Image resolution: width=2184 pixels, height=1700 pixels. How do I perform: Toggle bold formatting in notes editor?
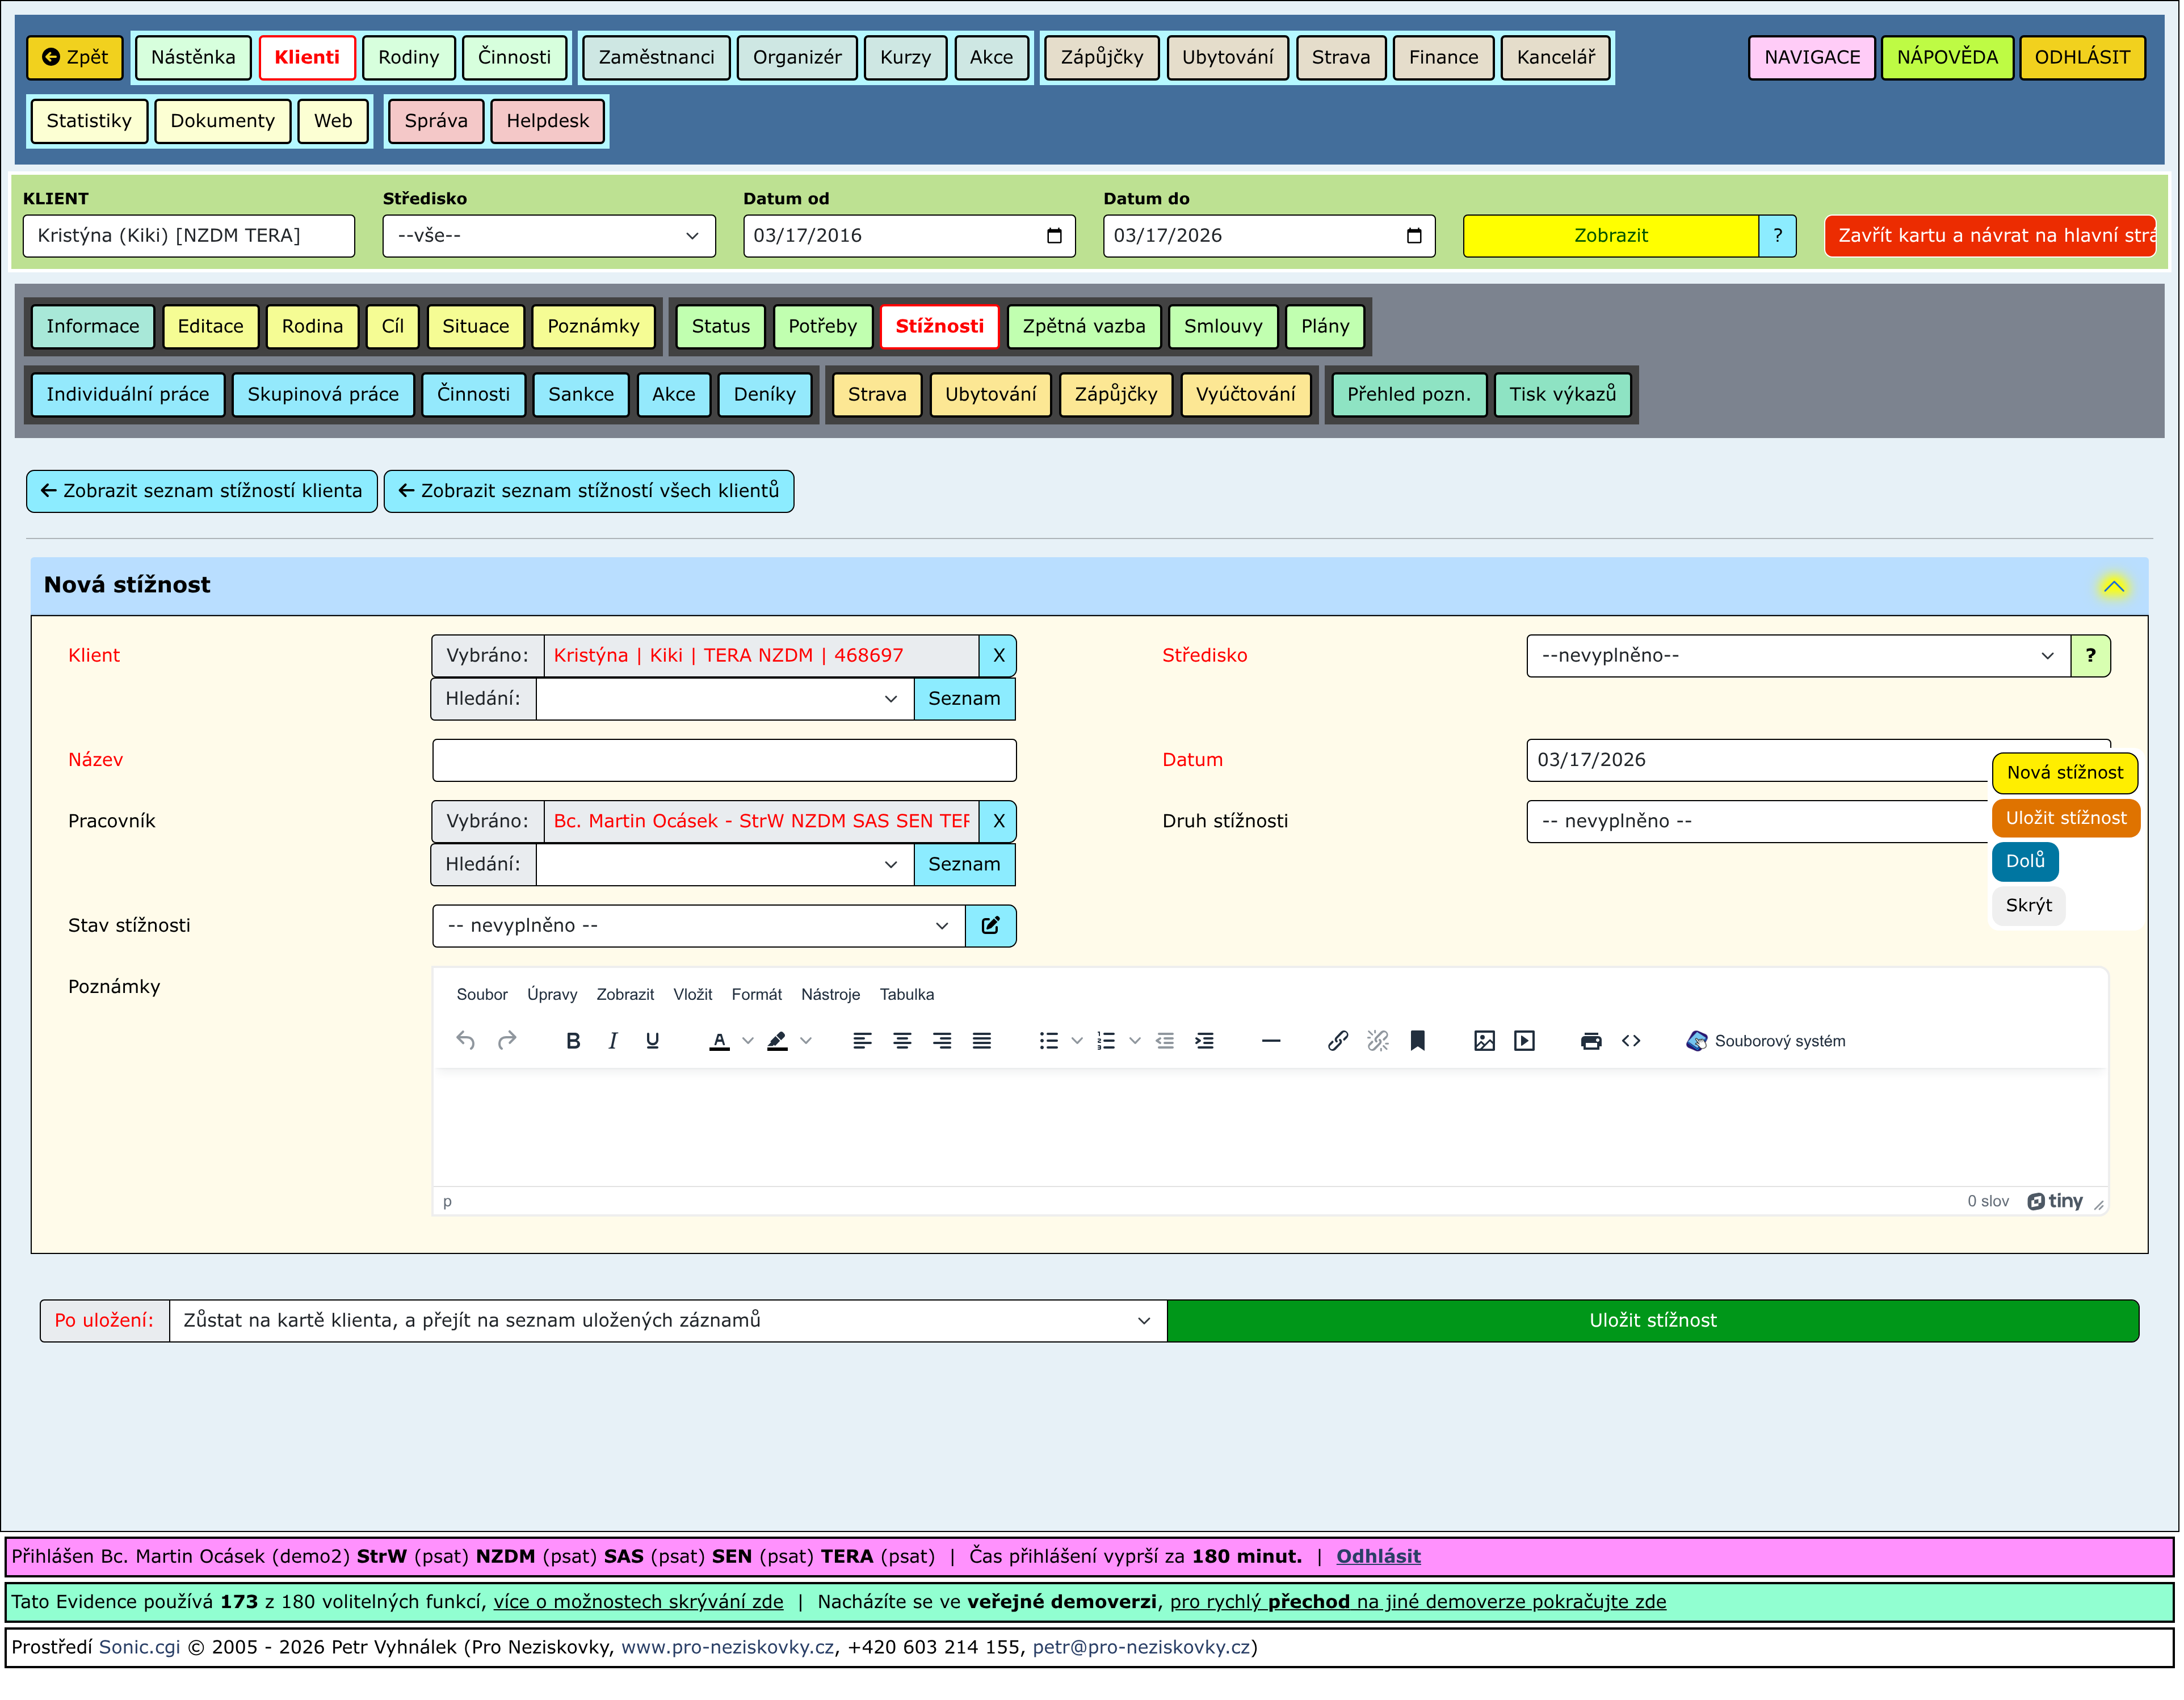(x=573, y=1041)
